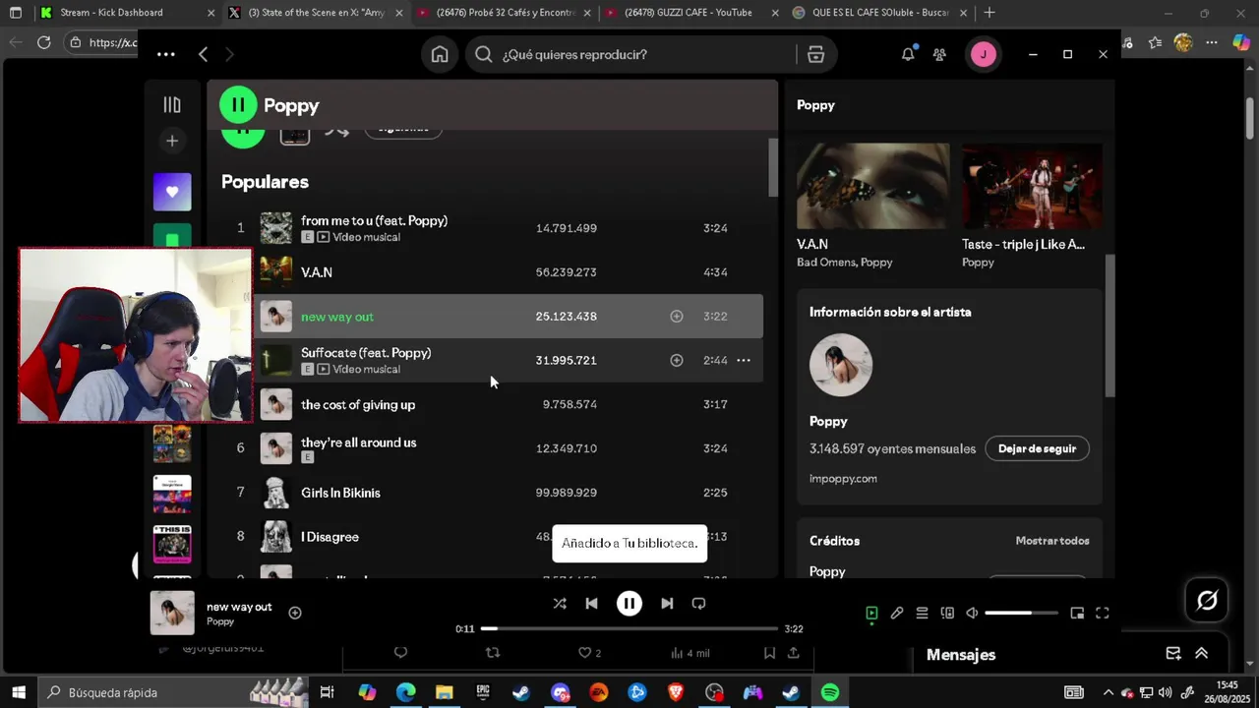Open Spotify notifications bell
The width and height of the screenshot is (1259, 708).
(908, 55)
